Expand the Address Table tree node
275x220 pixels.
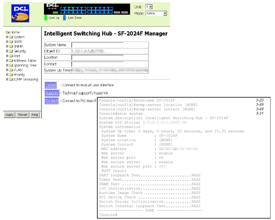pos(7,61)
